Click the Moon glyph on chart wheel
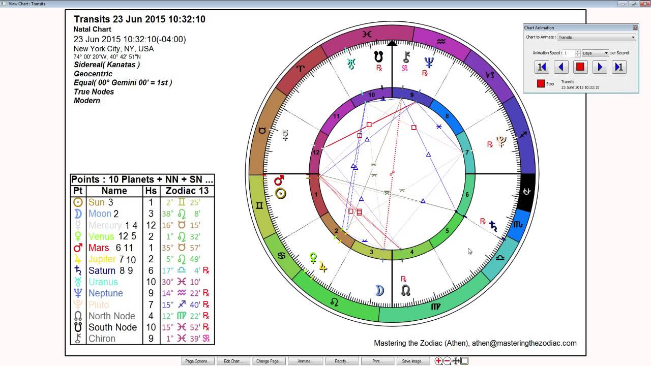Screen dimensions: 651x366 tap(379, 290)
